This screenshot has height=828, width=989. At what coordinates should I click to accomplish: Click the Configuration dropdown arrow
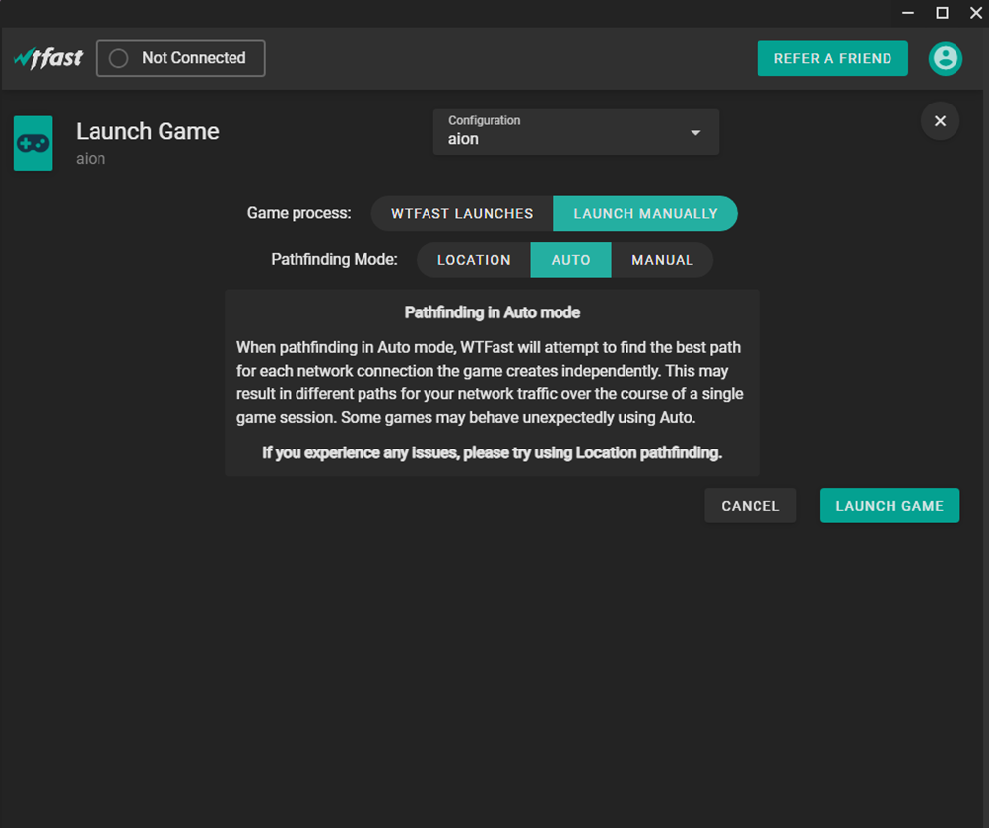click(695, 133)
